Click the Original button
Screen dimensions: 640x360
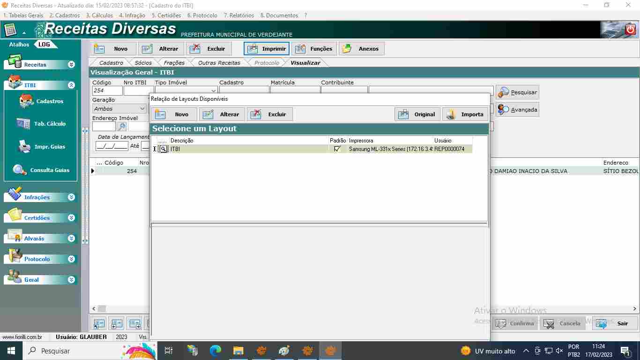point(417,114)
